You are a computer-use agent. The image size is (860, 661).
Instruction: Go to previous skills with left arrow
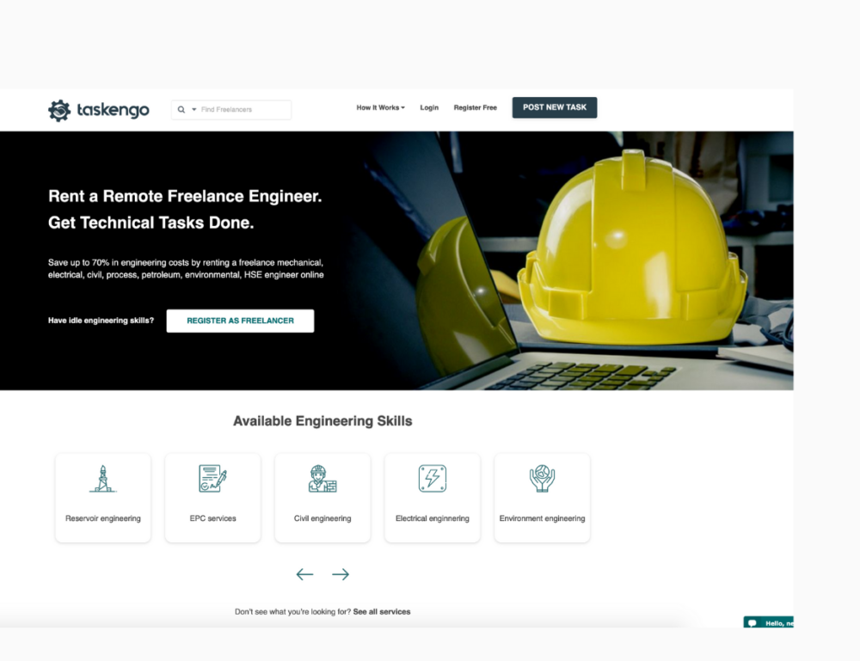(304, 574)
